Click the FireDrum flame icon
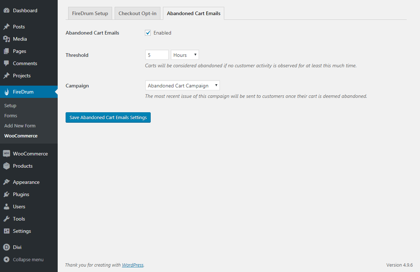420x272 pixels. click(x=6, y=92)
